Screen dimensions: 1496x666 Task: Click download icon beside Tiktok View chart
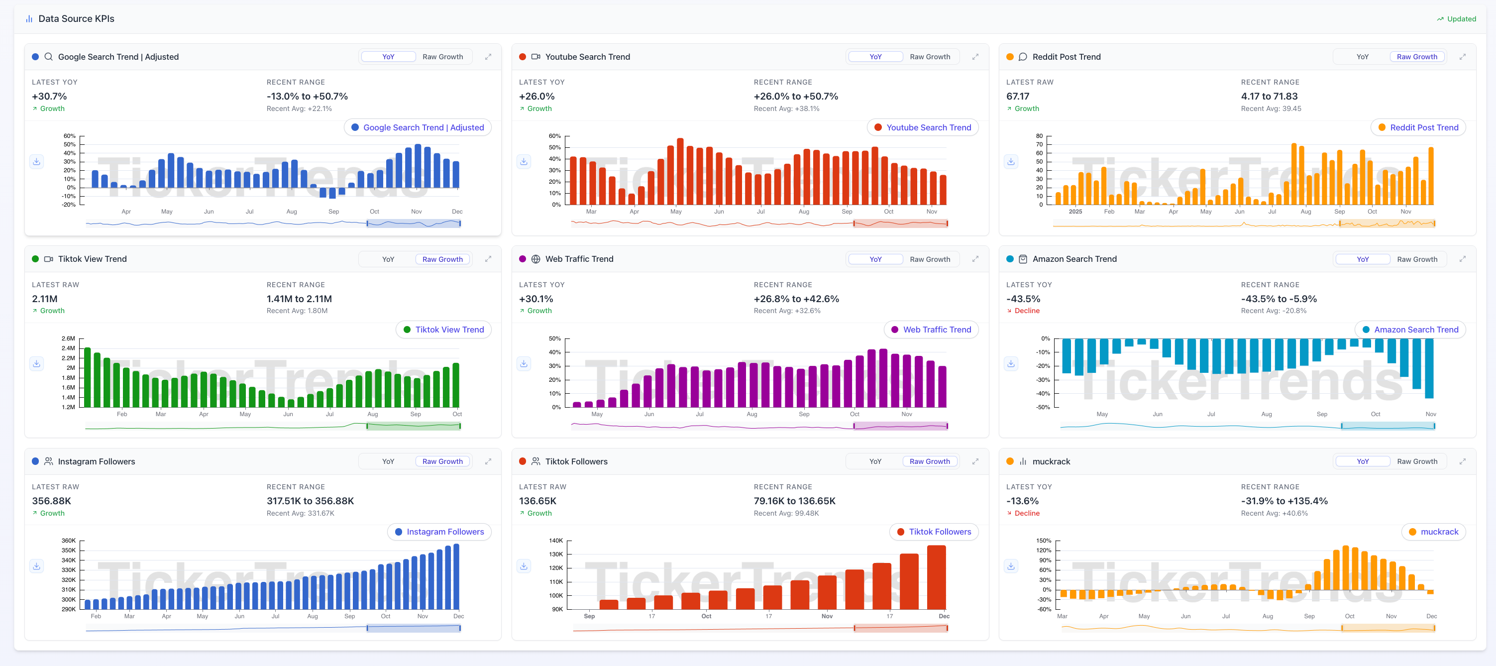point(37,363)
